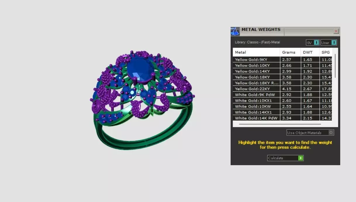Select the Yellow Gold:9KY row
This screenshot has height=202, width=356.
pyautogui.click(x=283, y=60)
